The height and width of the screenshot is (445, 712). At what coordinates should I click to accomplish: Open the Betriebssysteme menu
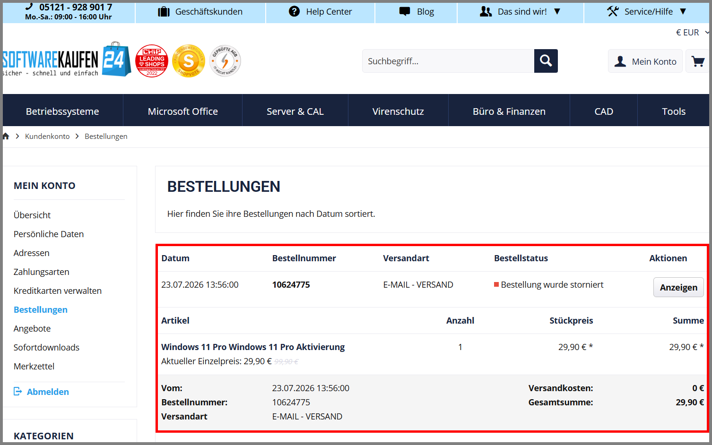point(62,111)
